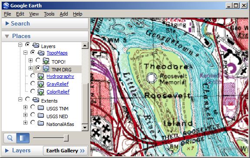Collapse the Extents folder node
Viewport: 250px width, 158px height.
tap(20, 100)
